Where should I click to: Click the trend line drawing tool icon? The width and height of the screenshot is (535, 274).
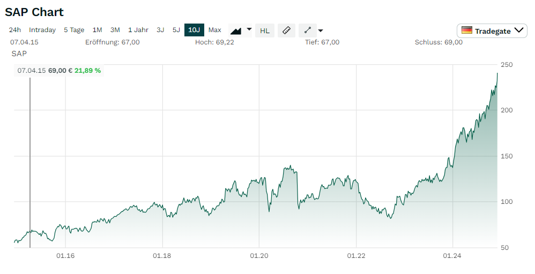tap(308, 31)
